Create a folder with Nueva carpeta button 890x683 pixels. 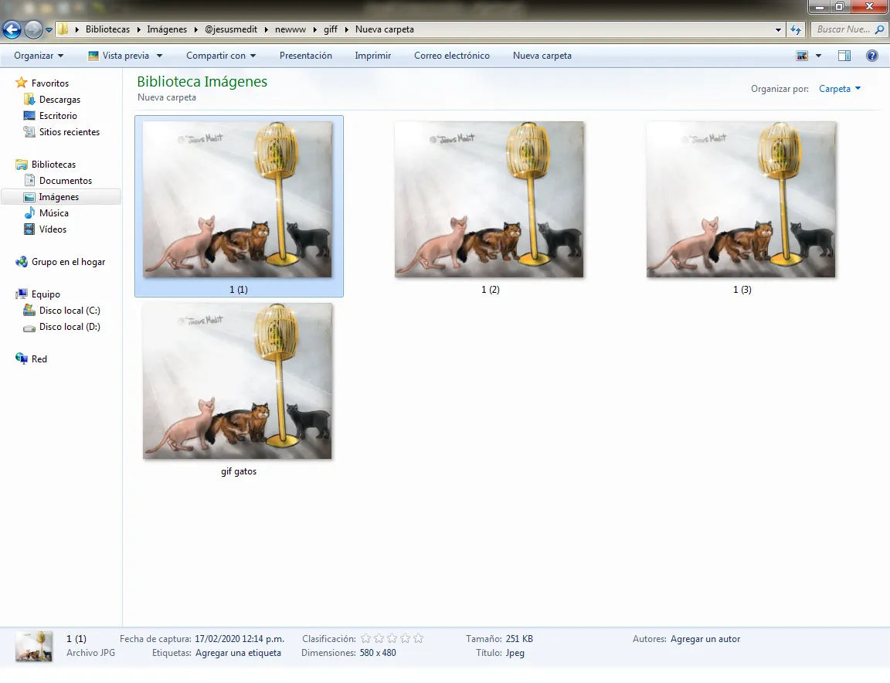point(542,56)
